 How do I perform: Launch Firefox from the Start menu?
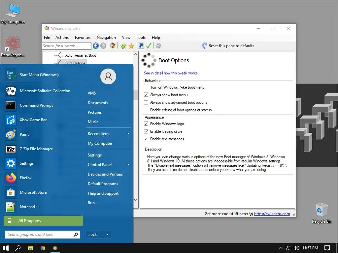coord(43,178)
